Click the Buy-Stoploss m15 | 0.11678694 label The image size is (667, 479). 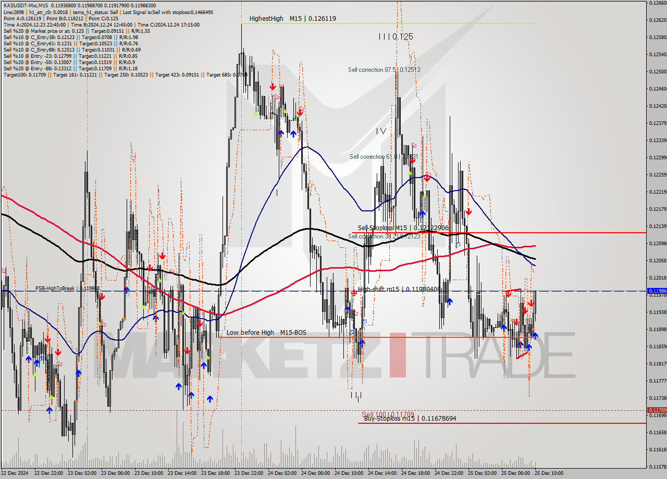click(410, 418)
